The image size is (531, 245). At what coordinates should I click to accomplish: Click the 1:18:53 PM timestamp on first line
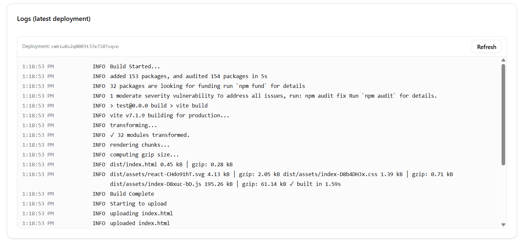[x=38, y=66]
